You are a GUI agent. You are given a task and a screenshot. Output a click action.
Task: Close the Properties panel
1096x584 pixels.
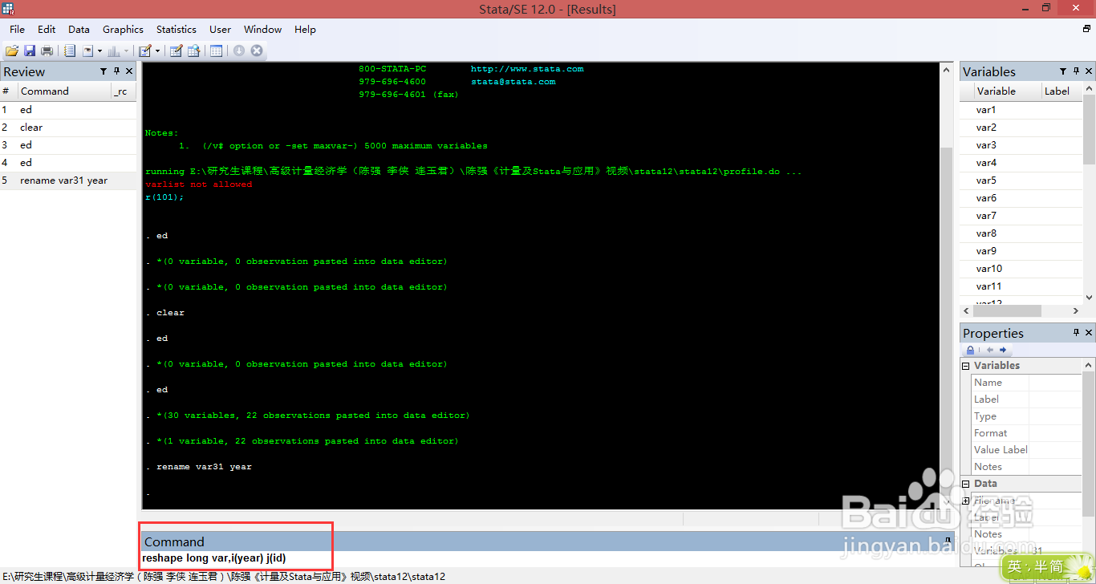(1089, 332)
